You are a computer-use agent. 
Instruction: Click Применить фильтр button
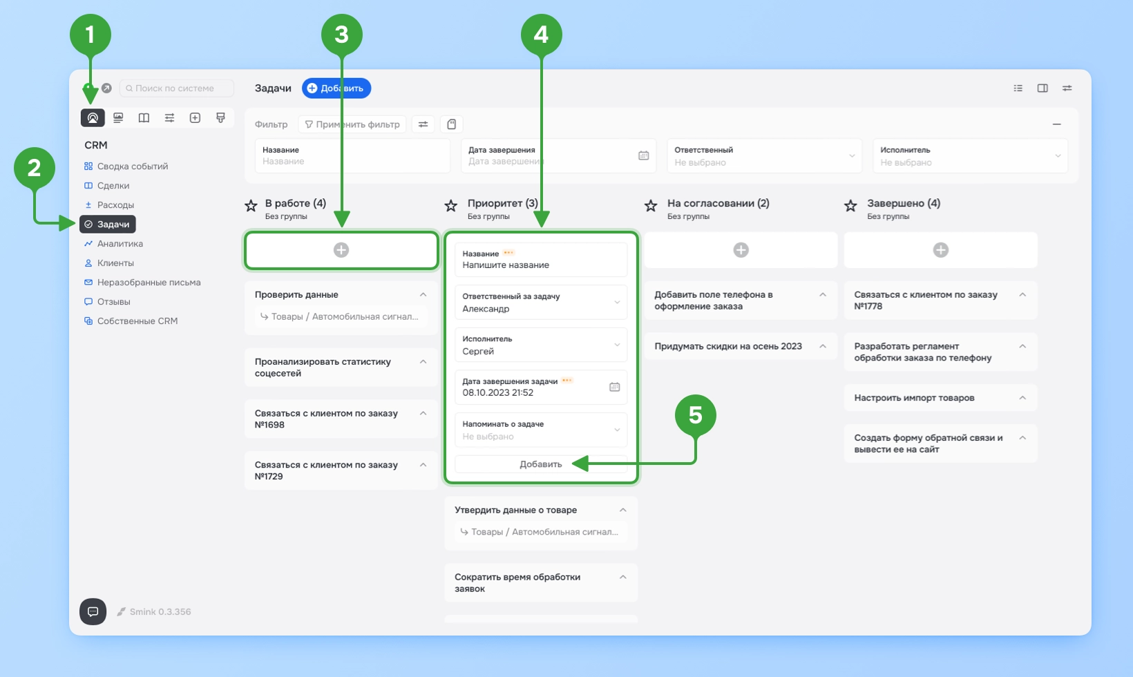[x=352, y=124]
